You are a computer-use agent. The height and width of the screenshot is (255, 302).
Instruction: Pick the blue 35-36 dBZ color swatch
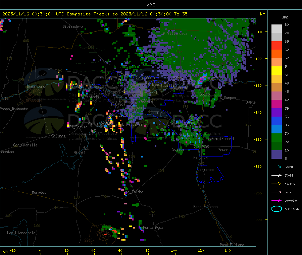pyautogui.click(x=276, y=121)
